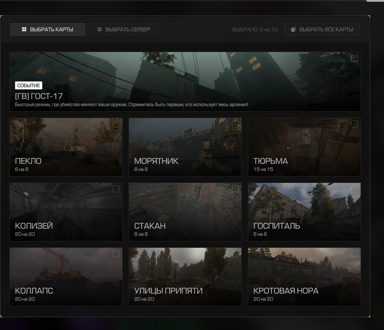Click the 20 на 20 label under КОЛИЗЕЙ
This screenshot has width=384, height=330.
tap(25, 234)
